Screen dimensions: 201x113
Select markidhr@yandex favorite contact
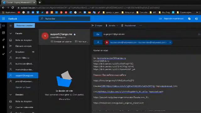[23, 70]
